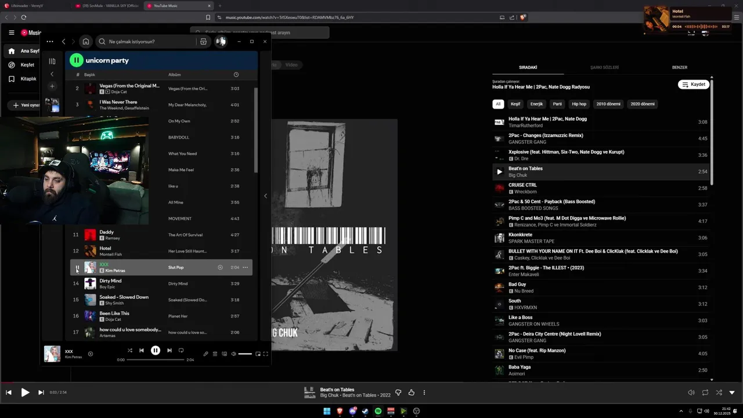Open Kitaplık in YouTube Music sidebar

coord(22,79)
